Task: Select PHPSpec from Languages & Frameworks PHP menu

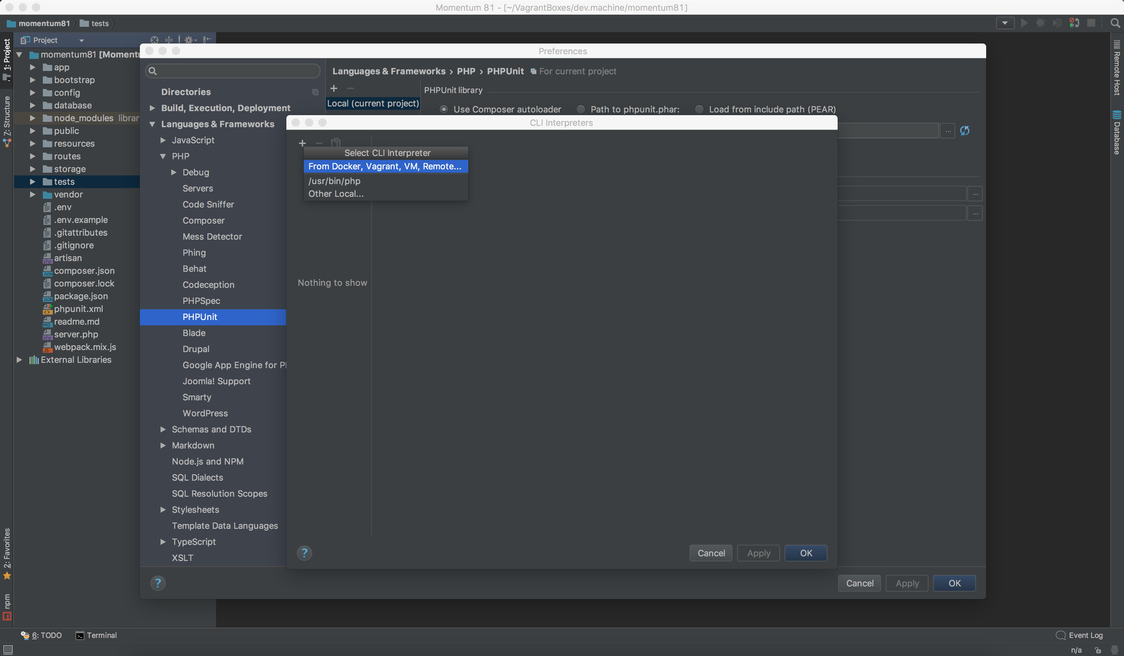Action: (x=201, y=301)
